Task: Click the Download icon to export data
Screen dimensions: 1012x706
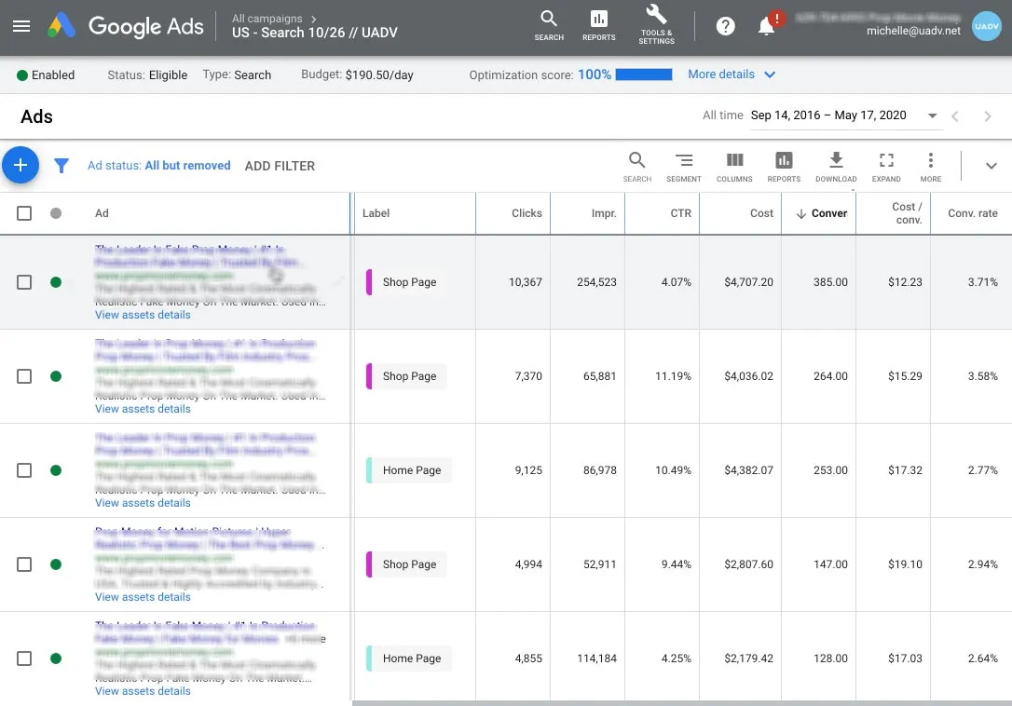Action: coord(835,166)
